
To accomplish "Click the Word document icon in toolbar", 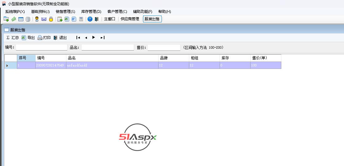I will click(74, 19).
